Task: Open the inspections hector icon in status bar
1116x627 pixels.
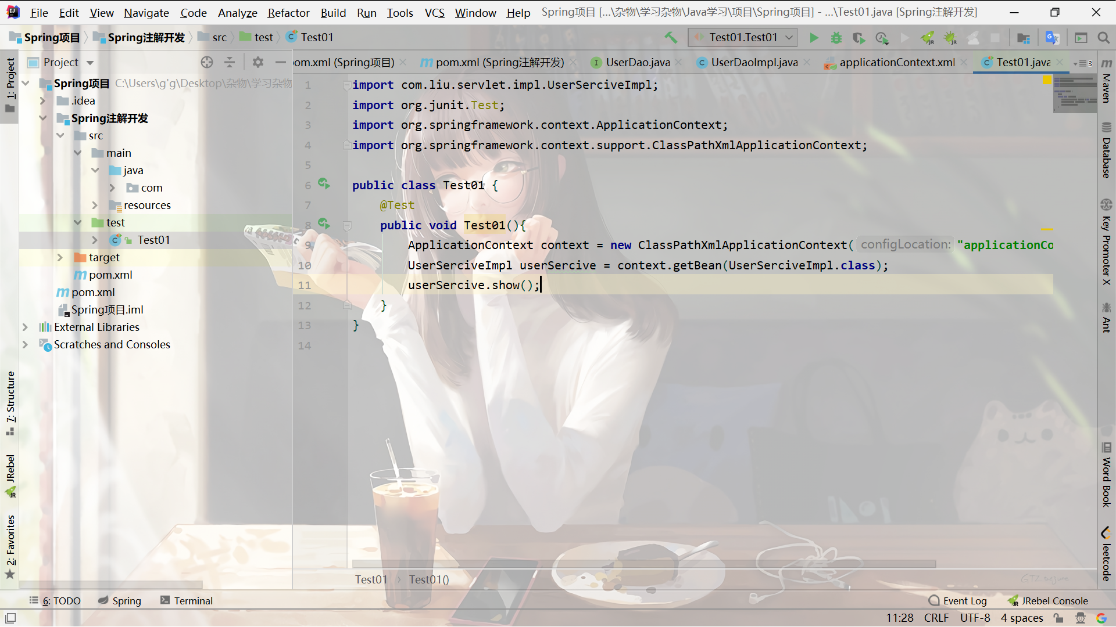Action: (x=1080, y=618)
